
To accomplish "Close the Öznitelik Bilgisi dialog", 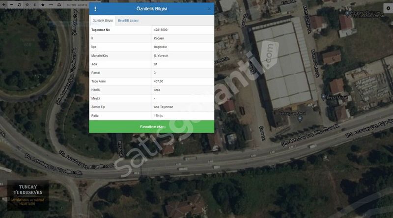I will point(209,9).
